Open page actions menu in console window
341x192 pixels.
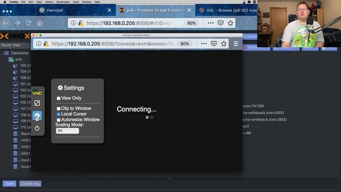click(x=204, y=44)
